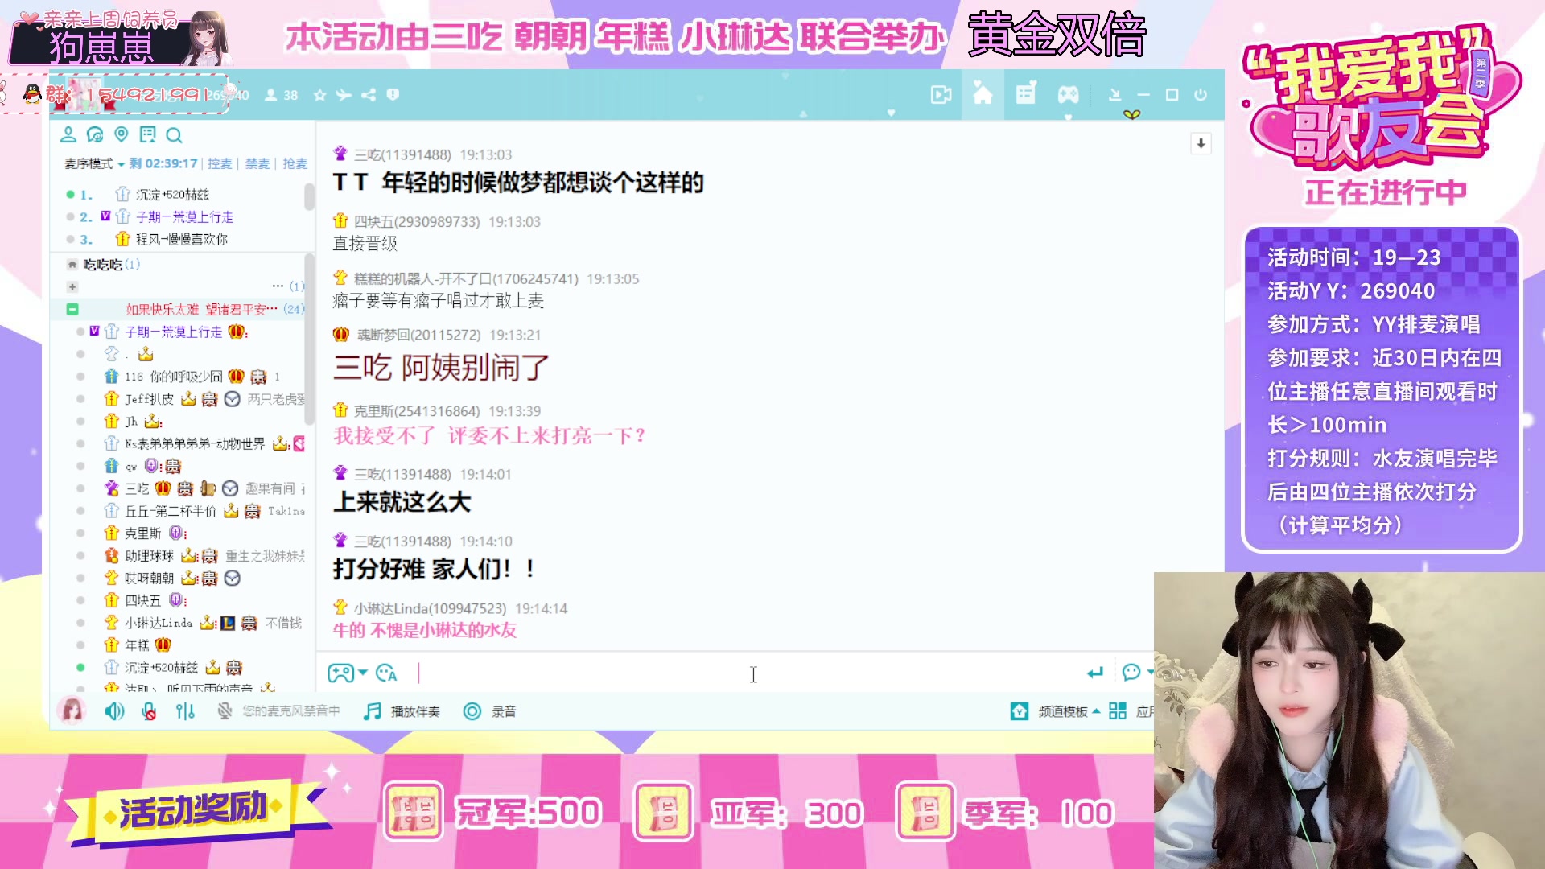Open the chat bubble options icon

pyautogui.click(x=1131, y=672)
